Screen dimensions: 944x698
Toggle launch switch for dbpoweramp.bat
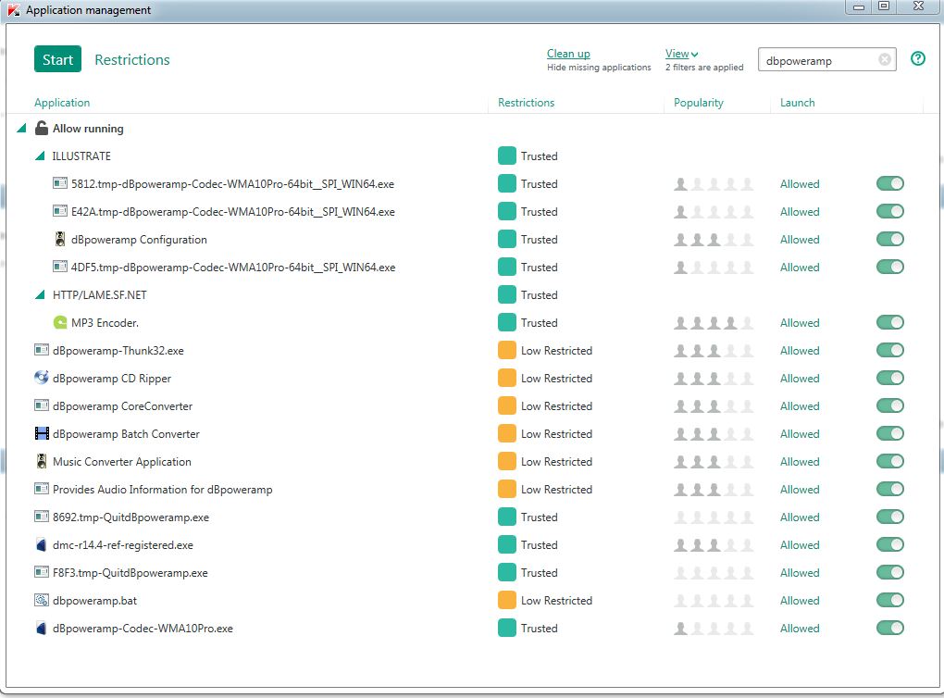(x=889, y=600)
